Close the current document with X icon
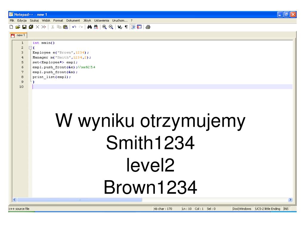 click(x=37, y=27)
